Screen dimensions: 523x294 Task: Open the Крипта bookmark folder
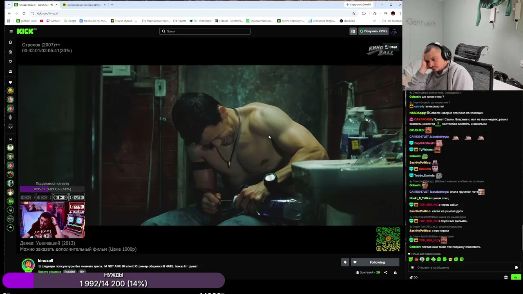[181, 21]
